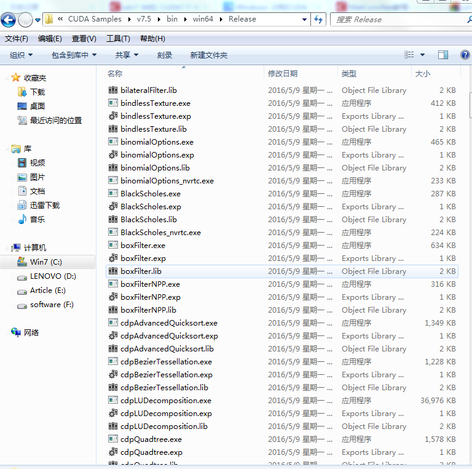Open the 共享 dropdown
The image size is (472, 469).
pyautogui.click(x=127, y=55)
